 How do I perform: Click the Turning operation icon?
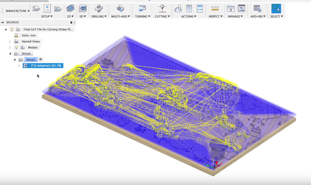(x=142, y=8)
